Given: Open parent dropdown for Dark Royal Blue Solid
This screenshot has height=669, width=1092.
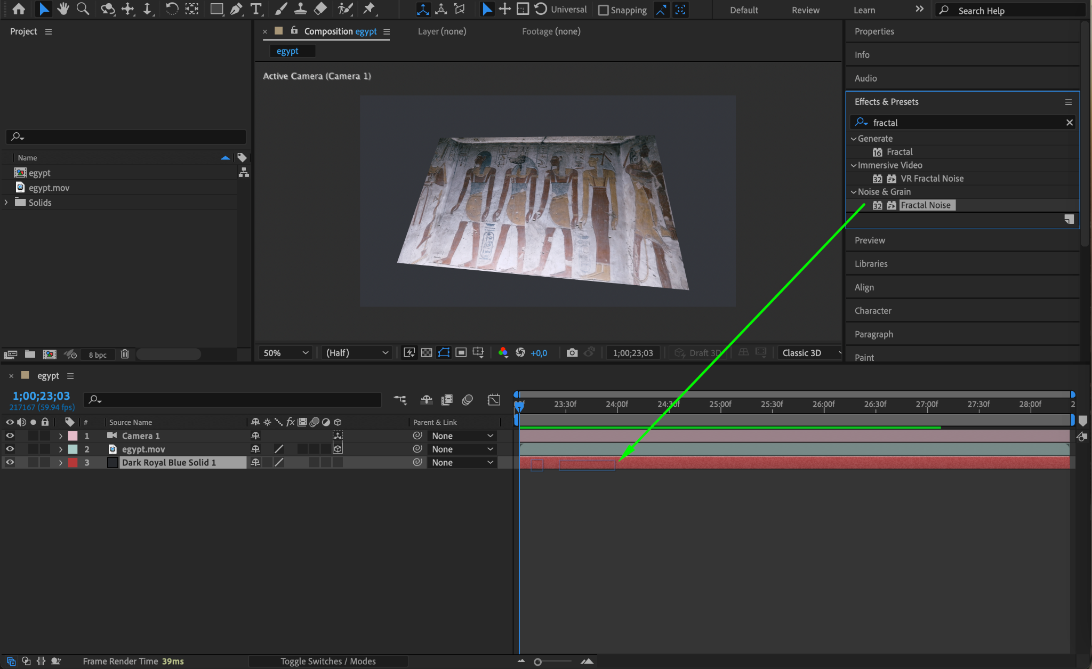Looking at the screenshot, I should [462, 463].
